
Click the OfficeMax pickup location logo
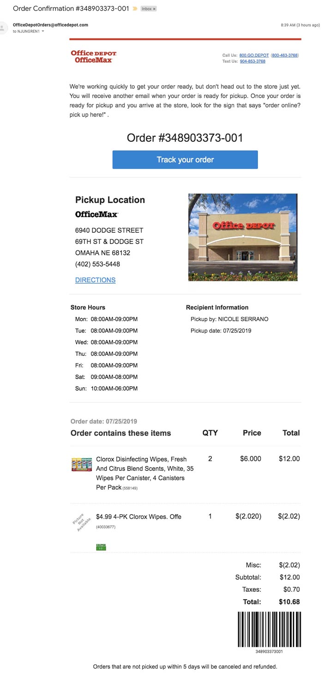pos(96,214)
